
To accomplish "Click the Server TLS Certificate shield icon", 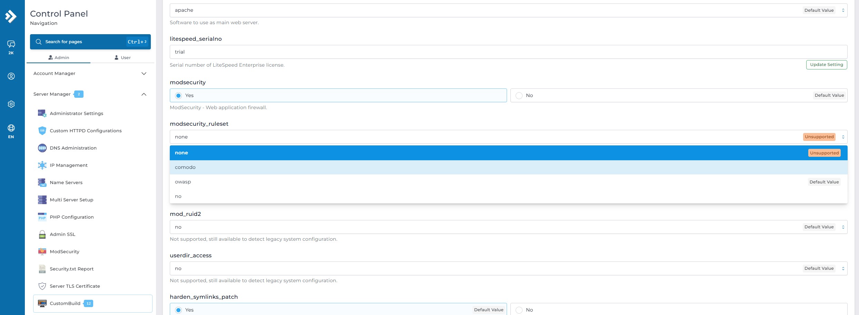I will coord(42,286).
